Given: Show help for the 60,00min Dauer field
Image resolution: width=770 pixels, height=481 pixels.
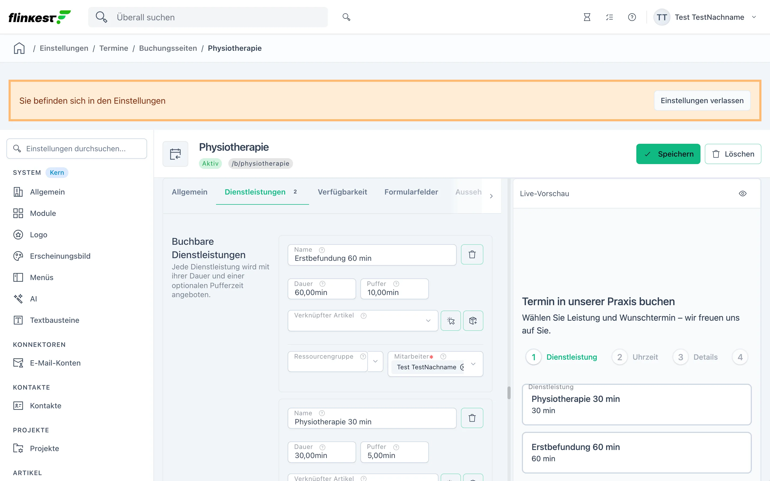Looking at the screenshot, I should click(322, 284).
